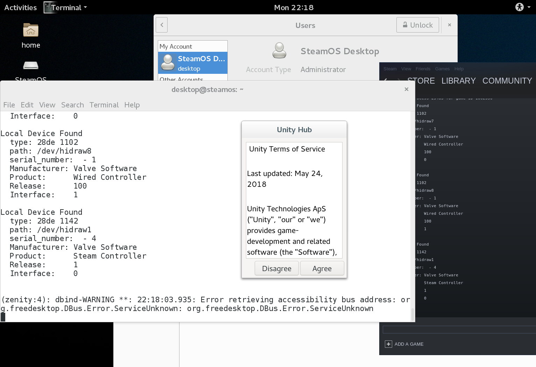536x367 pixels.
Task: Click 'type: 28de 1142' line in terminal
Action: (x=44, y=221)
